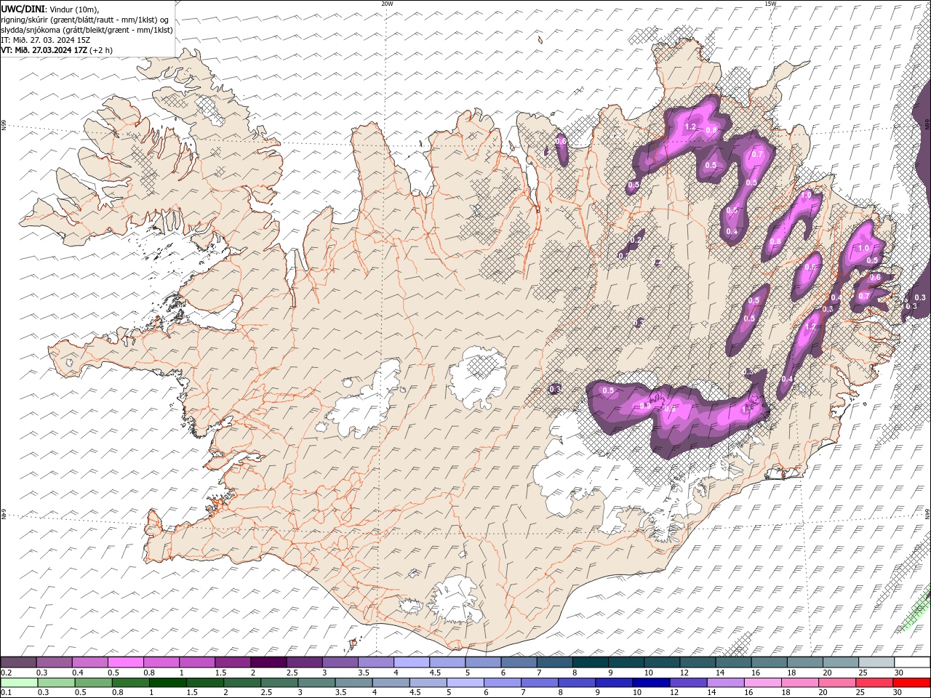Click the 15W longitude label
The height and width of the screenshot is (698, 931).
tap(770, 4)
